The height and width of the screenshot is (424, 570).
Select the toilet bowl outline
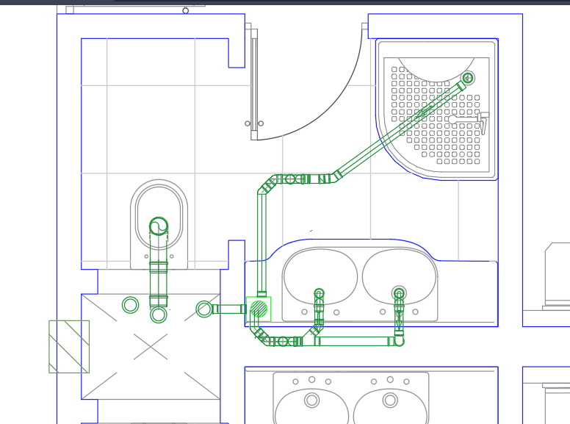[x=159, y=225]
